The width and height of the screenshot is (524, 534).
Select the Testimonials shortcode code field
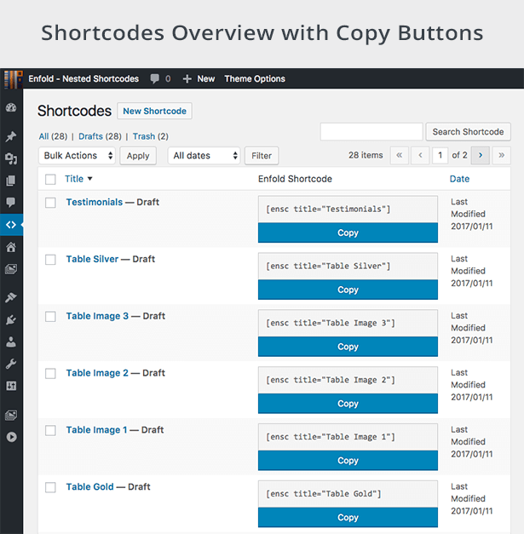(x=348, y=210)
